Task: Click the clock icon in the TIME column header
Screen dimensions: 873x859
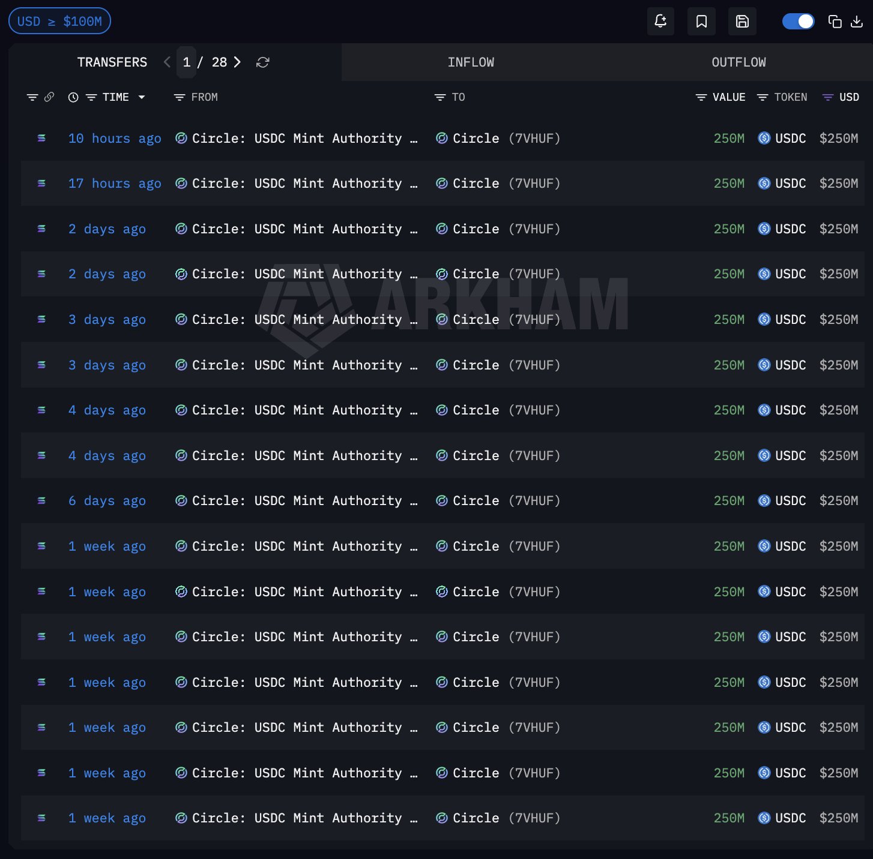Action: point(73,97)
